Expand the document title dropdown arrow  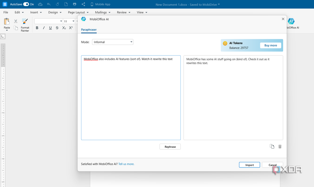(219, 4)
